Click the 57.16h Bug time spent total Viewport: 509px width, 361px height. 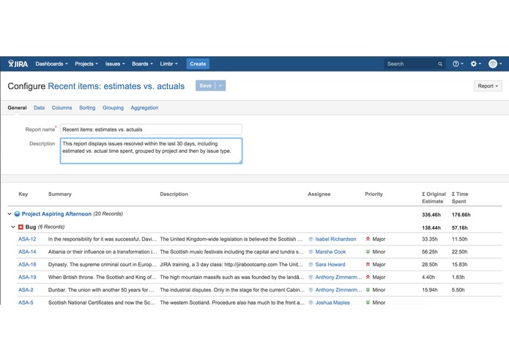pos(460,228)
